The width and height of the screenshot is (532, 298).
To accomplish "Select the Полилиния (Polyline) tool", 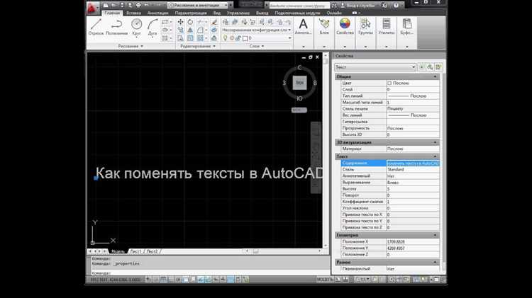I will [117, 27].
